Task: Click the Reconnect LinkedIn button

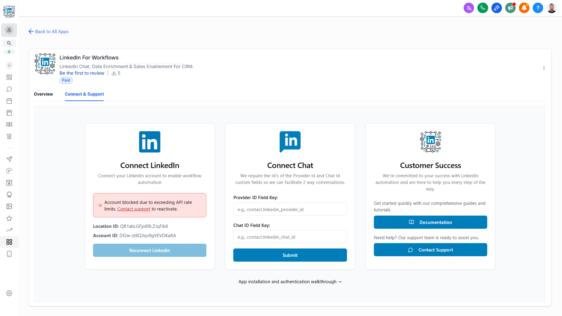Action: pyautogui.click(x=150, y=250)
